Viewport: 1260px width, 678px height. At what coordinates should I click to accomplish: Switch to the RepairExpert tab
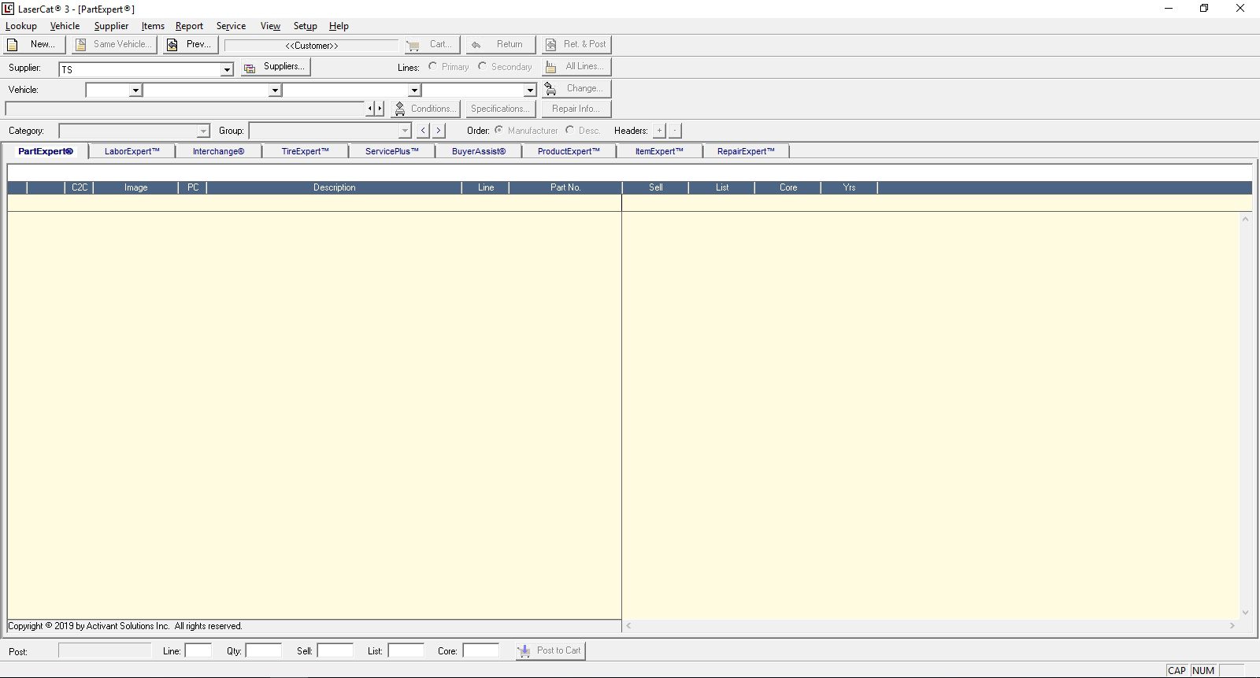coord(746,151)
